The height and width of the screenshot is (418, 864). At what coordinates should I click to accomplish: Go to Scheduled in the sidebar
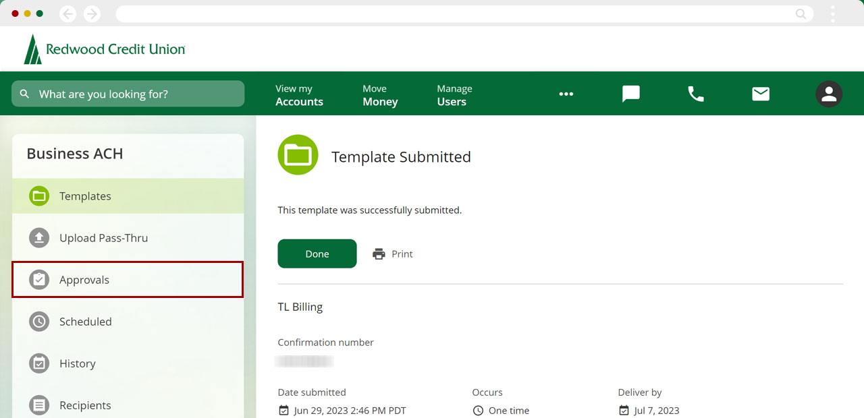point(128,322)
